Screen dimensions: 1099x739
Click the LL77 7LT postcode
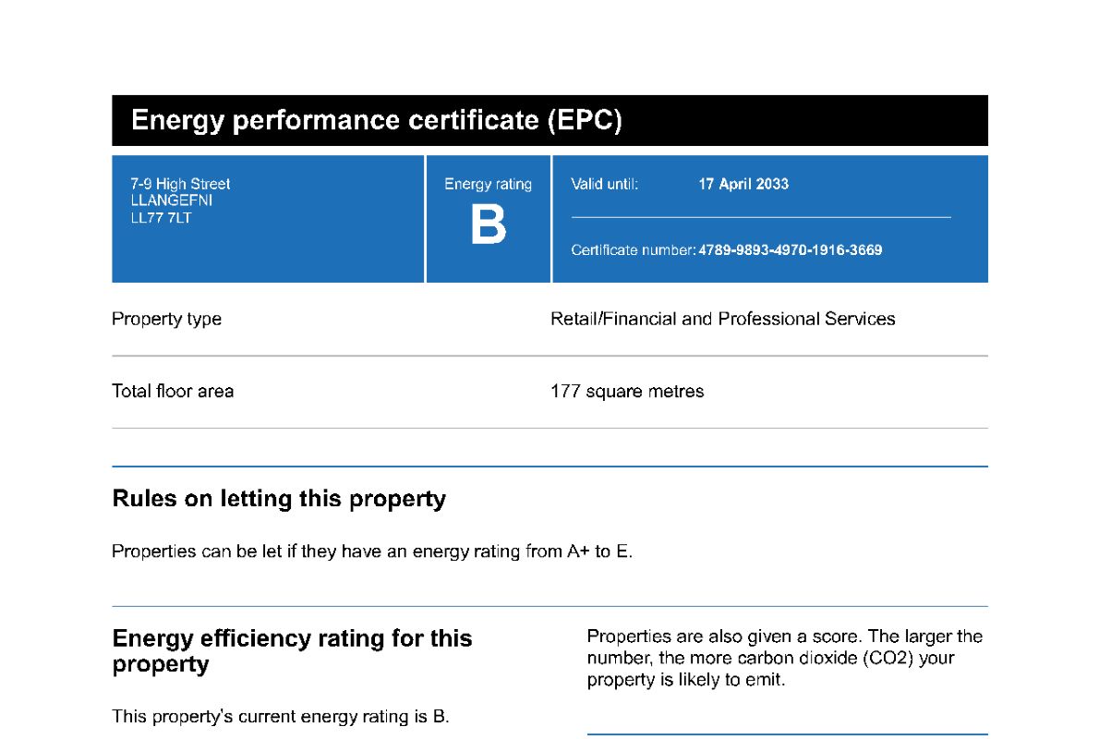click(x=161, y=218)
